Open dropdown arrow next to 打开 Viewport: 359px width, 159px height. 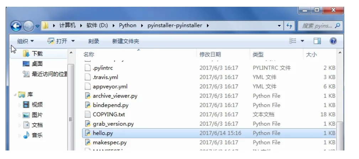tap(73, 41)
